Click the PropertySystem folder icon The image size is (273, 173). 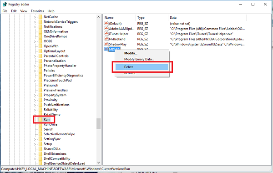pos(40,95)
